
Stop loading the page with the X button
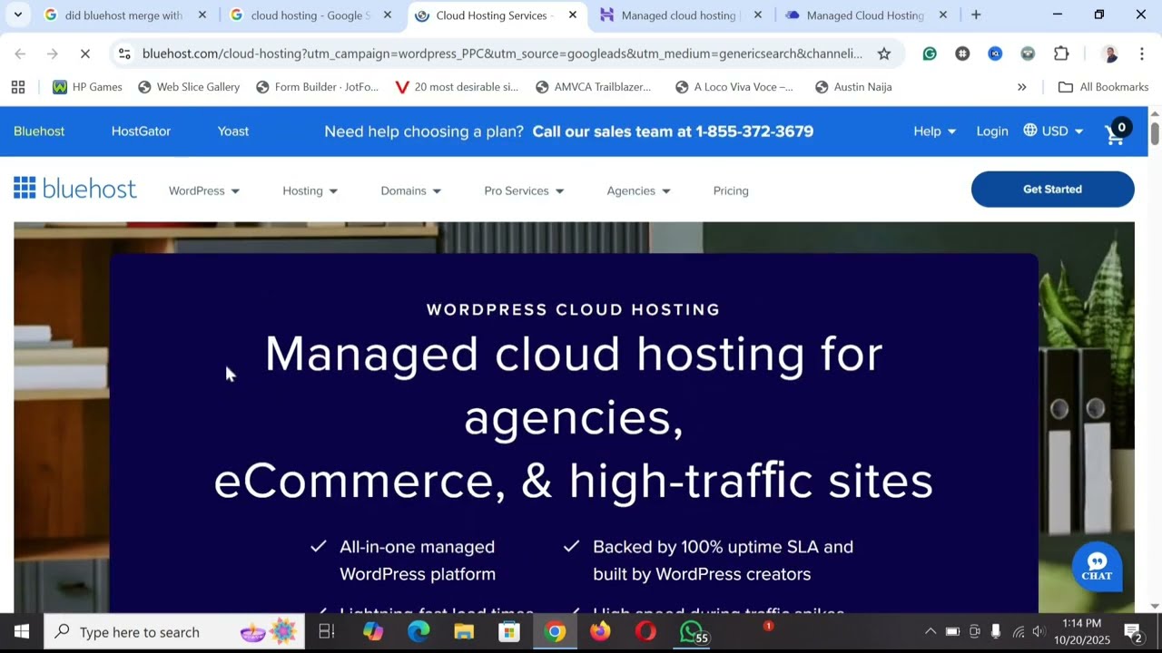(x=84, y=54)
